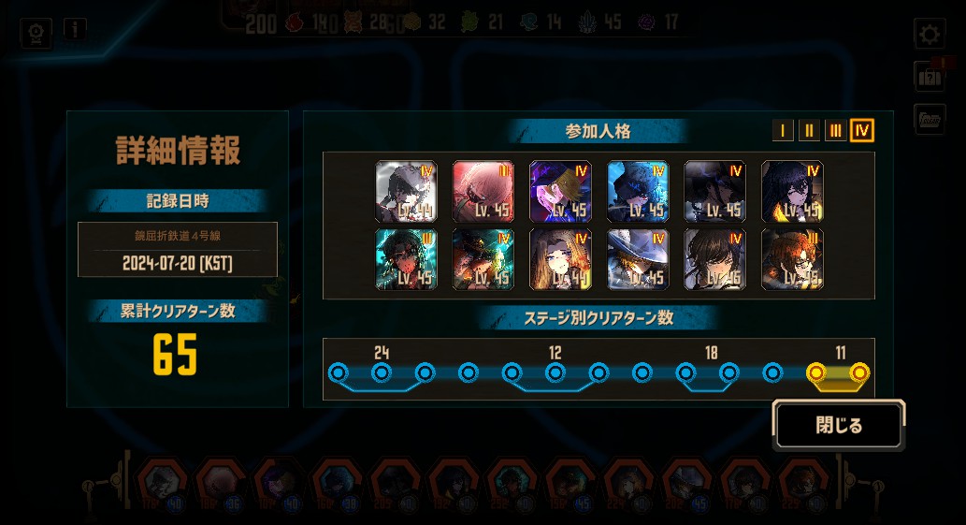Image resolution: width=966 pixels, height=525 pixels.
Task: Click the info 'i' icon
Action: click(x=75, y=28)
